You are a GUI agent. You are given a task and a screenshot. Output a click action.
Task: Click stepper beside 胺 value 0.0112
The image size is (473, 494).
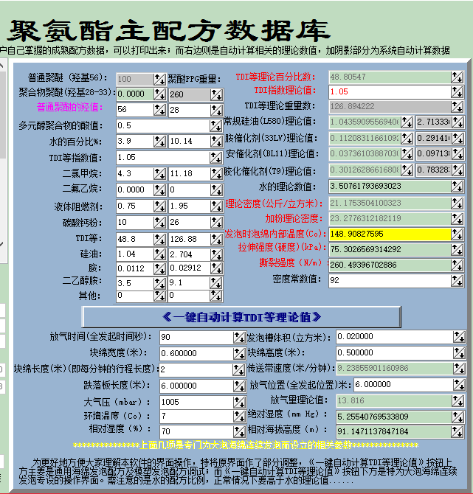pyautogui.click(x=160, y=268)
